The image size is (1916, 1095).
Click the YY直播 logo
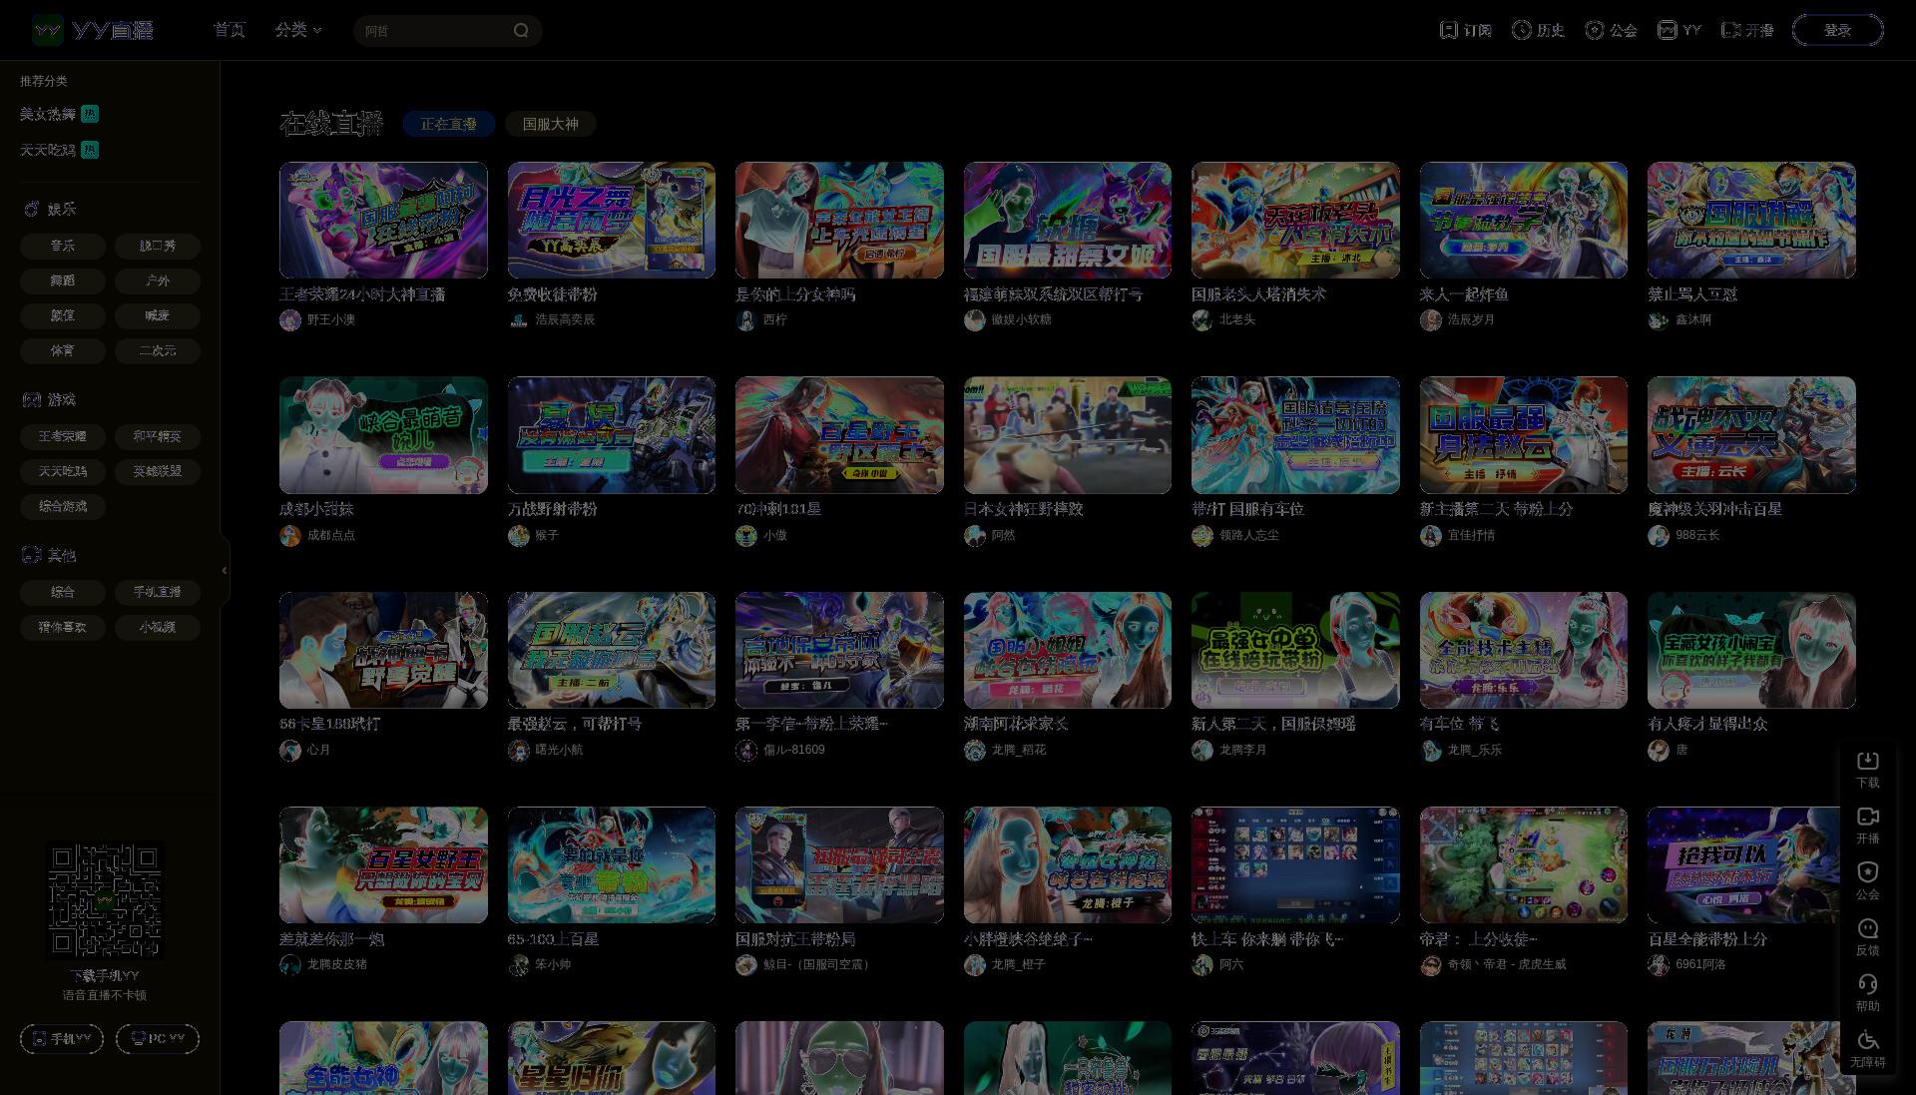point(93,30)
